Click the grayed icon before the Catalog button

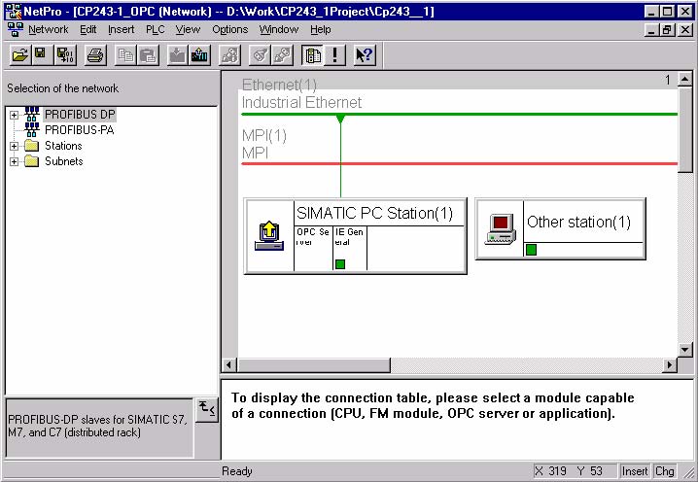[x=282, y=55]
